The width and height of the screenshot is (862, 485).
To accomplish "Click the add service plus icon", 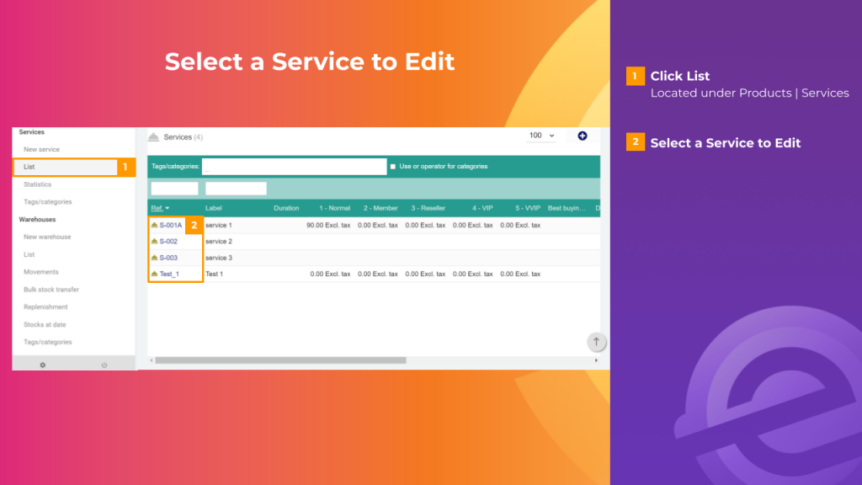I will point(583,136).
